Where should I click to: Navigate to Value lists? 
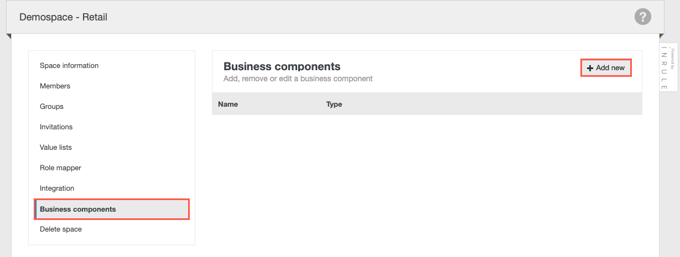[x=55, y=148]
